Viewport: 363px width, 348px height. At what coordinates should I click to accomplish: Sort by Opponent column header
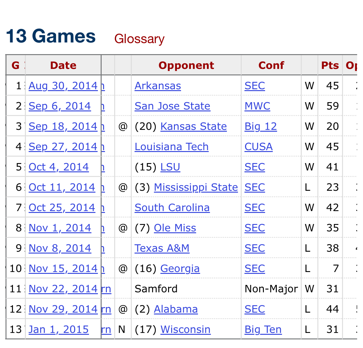pos(186,65)
